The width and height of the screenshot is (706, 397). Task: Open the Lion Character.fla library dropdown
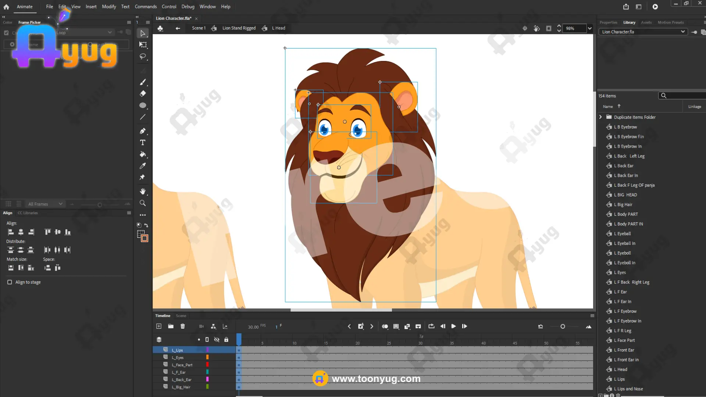pos(682,32)
